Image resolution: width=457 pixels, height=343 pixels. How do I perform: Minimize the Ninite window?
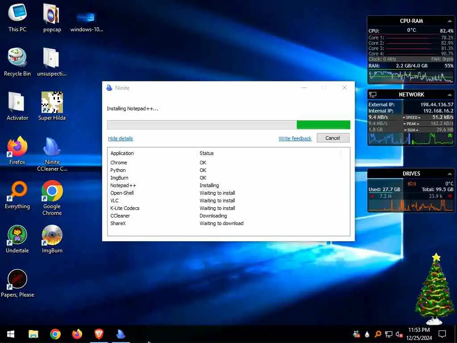(304, 88)
